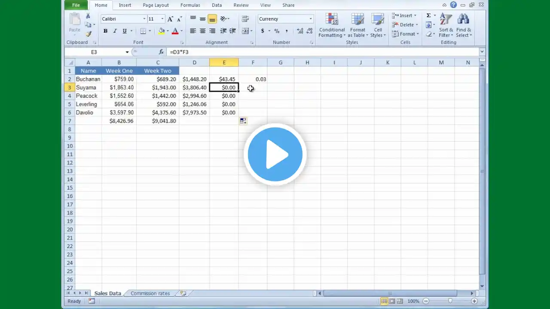Click the Clear eraser icon
The width and height of the screenshot is (550, 309).
click(428, 34)
